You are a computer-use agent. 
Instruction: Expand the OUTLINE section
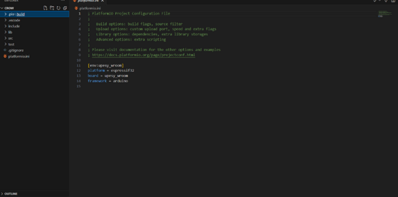(34, 194)
